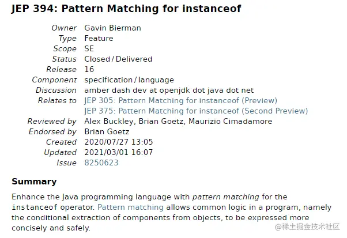347x238 pixels.
Task: Click the Relates to field label
Action: tap(56, 101)
